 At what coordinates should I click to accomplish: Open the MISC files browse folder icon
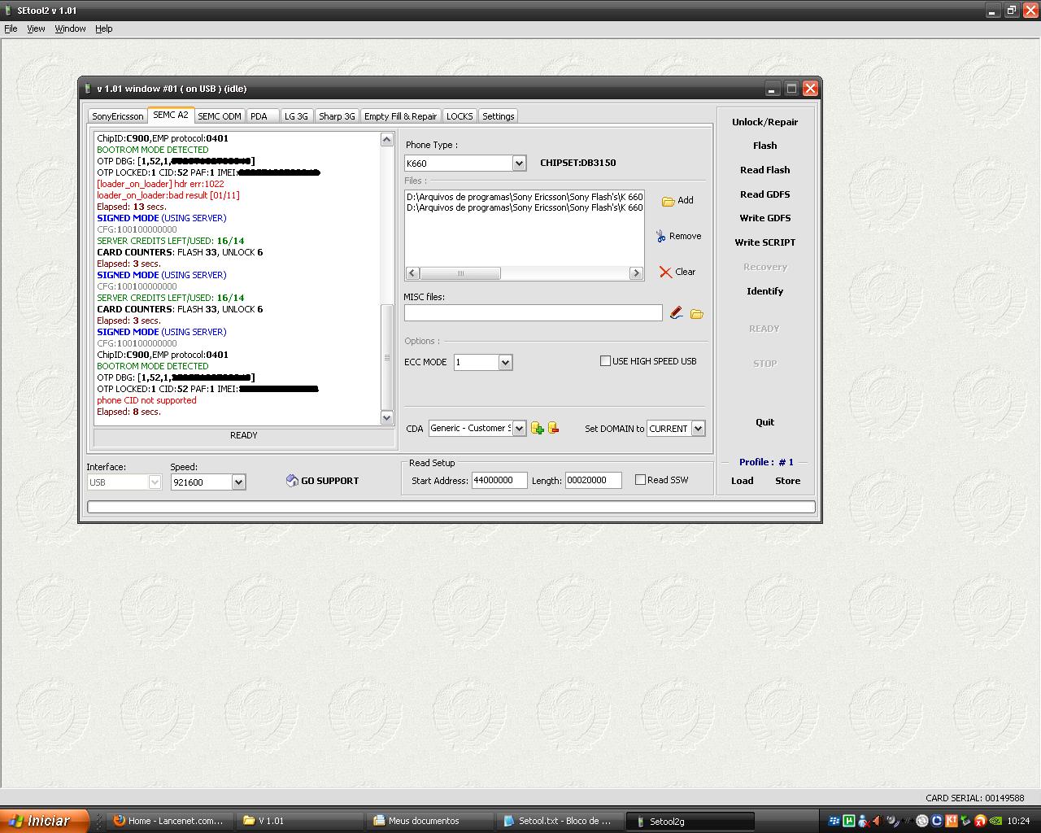point(697,313)
